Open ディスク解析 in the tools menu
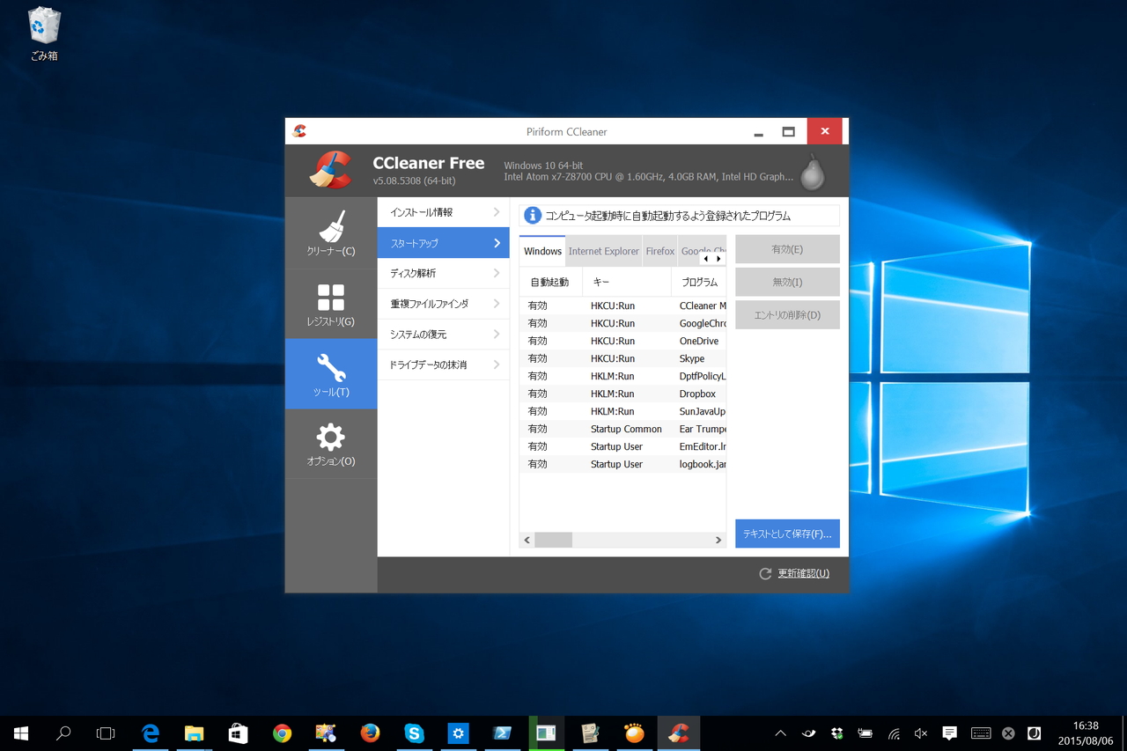Screen dimensions: 1127x751 point(444,273)
